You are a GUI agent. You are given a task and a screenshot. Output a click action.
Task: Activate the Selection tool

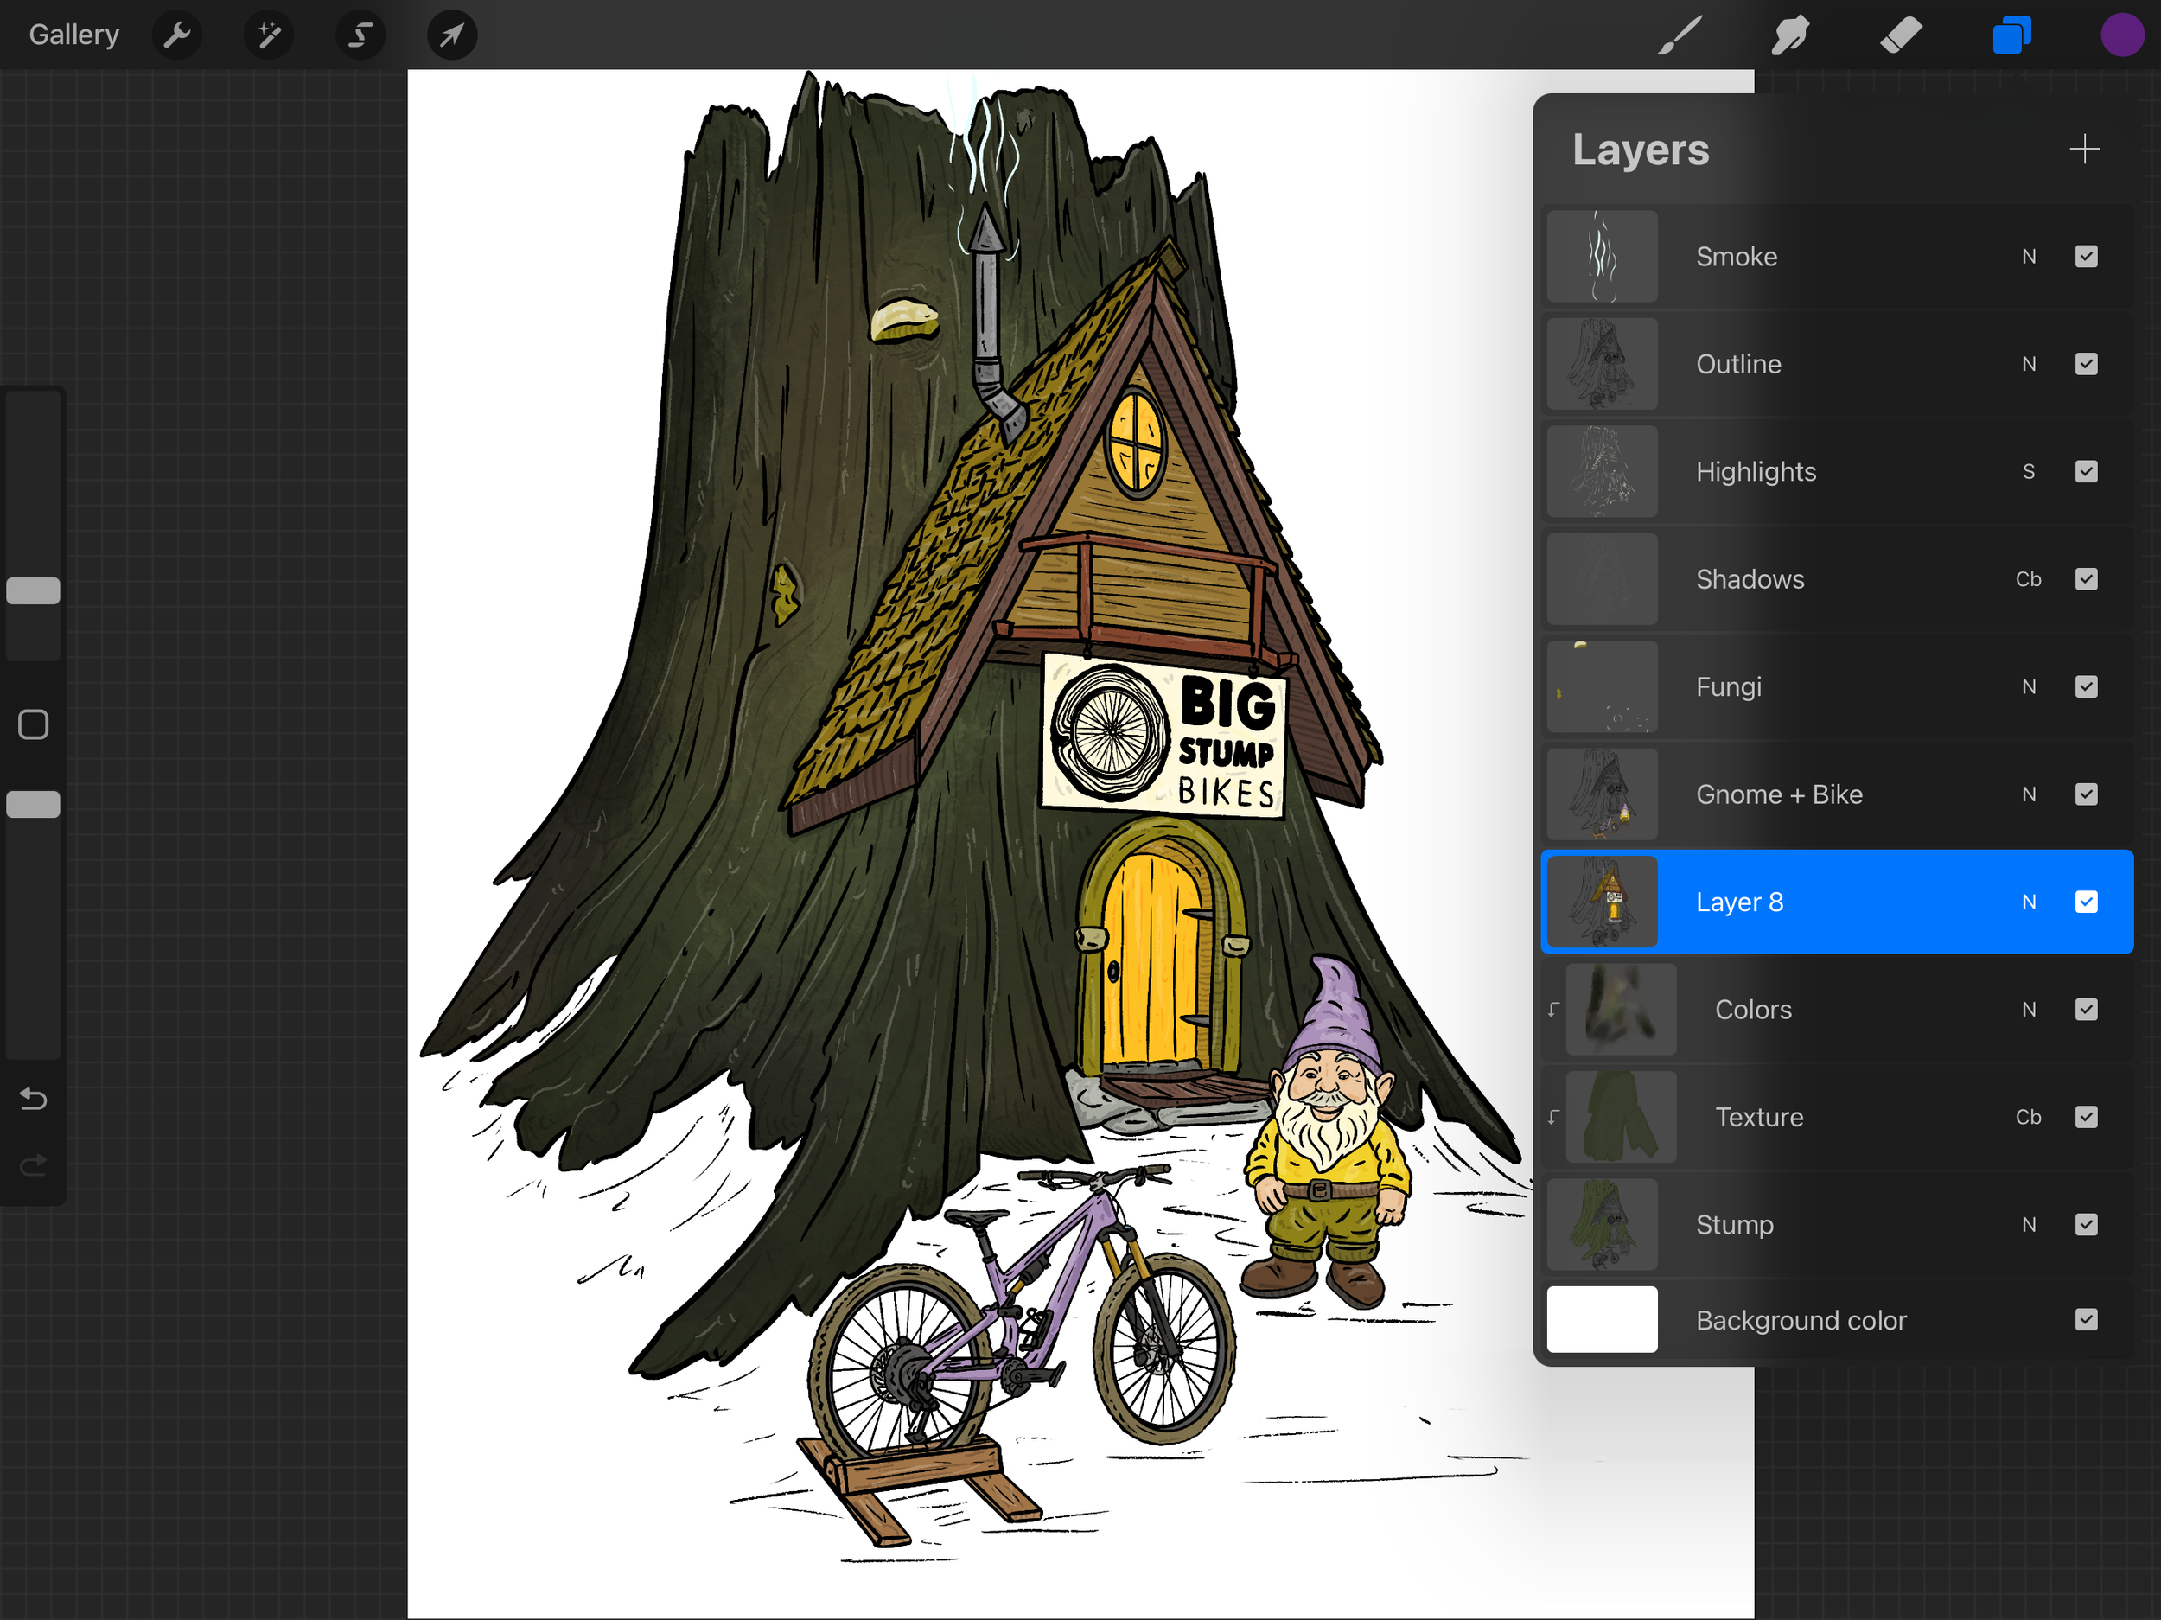pyautogui.click(x=360, y=35)
